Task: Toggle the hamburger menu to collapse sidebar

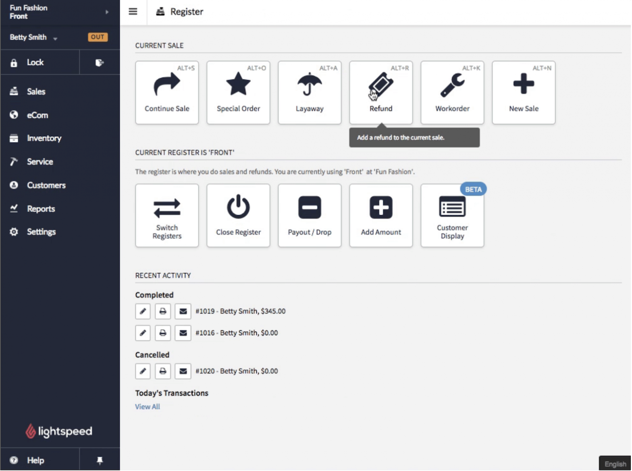Action: (133, 12)
